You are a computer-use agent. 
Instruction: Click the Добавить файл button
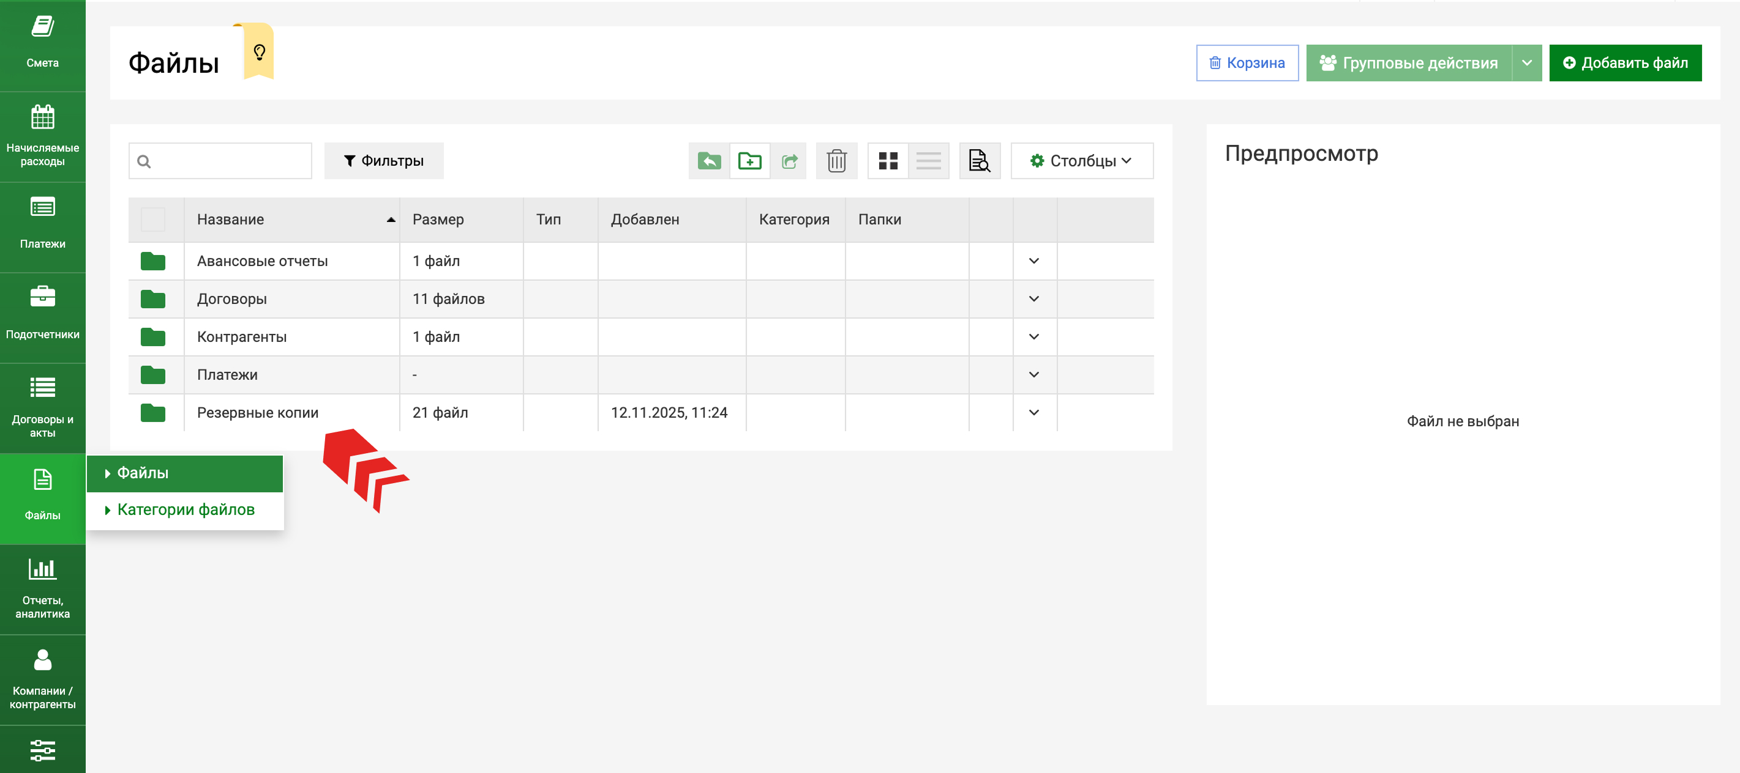1624,63
